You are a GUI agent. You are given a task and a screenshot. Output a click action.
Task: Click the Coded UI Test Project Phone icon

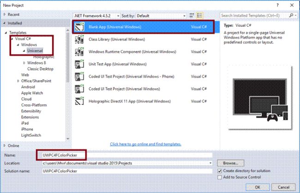click(x=79, y=77)
